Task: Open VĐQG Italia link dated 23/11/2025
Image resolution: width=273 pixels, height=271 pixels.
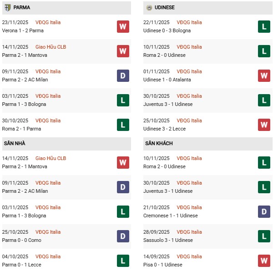Action: point(48,22)
